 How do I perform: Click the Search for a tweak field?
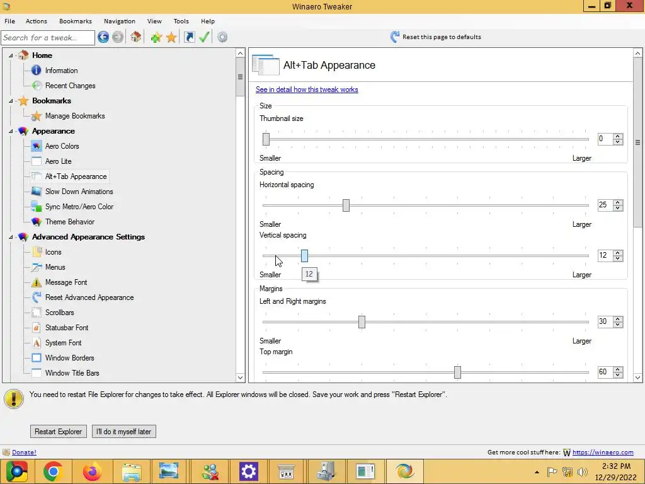point(48,37)
